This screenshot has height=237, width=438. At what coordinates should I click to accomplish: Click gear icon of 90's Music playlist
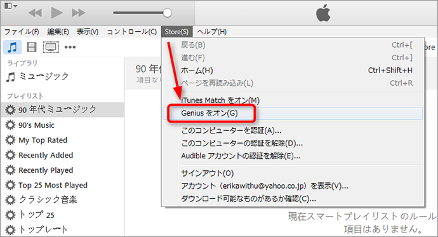tap(10, 125)
